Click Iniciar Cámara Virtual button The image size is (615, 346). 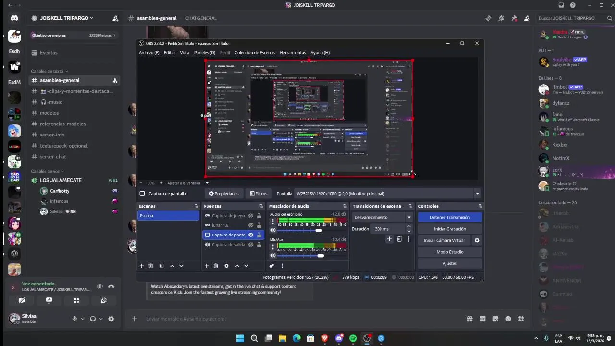[x=444, y=240]
